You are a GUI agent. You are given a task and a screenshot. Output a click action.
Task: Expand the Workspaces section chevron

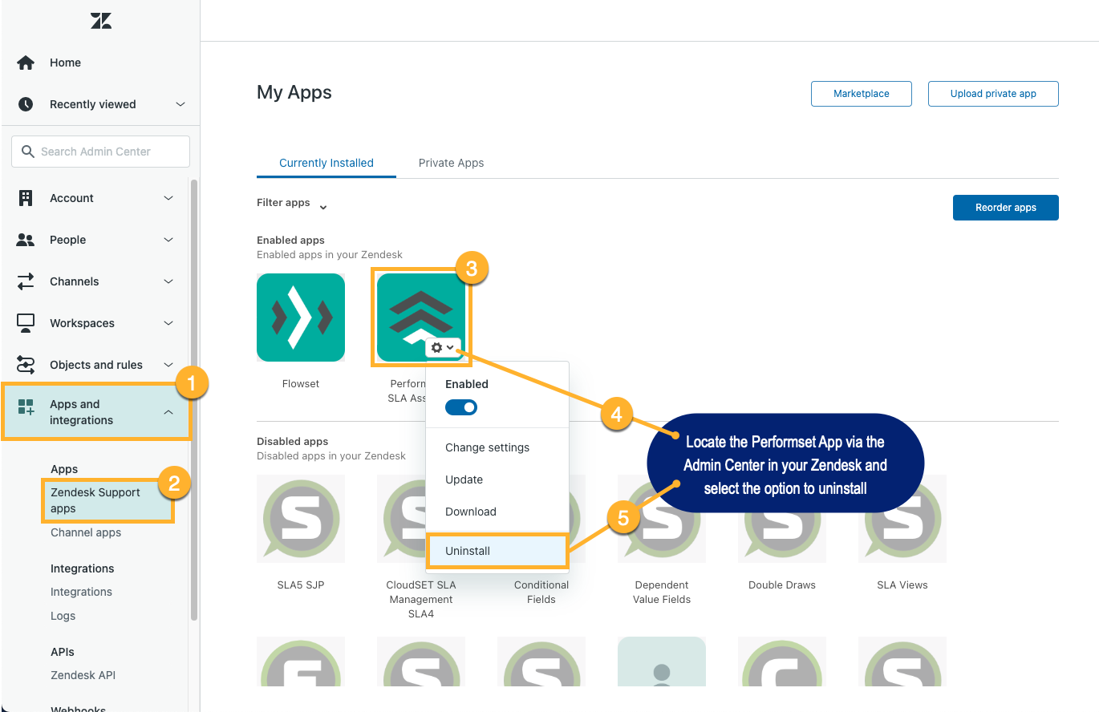pos(168,323)
